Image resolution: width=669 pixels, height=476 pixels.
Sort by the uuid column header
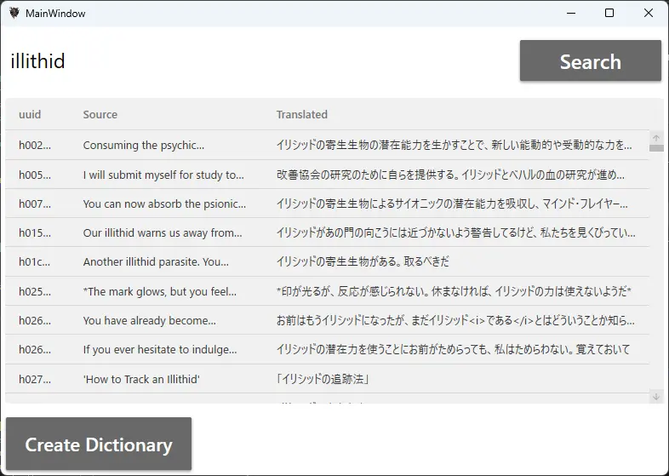30,114
